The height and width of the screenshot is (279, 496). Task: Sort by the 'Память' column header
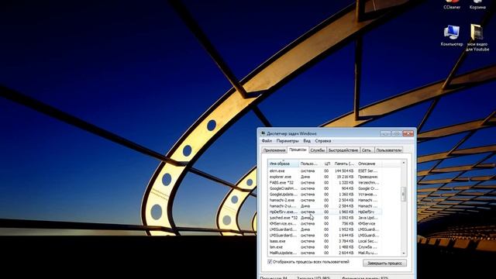click(x=344, y=164)
